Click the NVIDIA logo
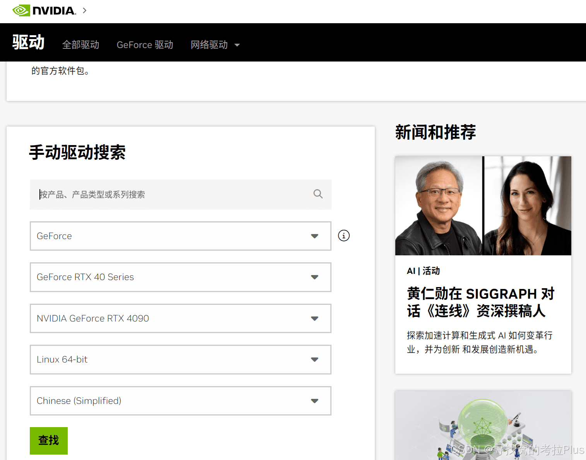The image size is (586, 460). 44,10
